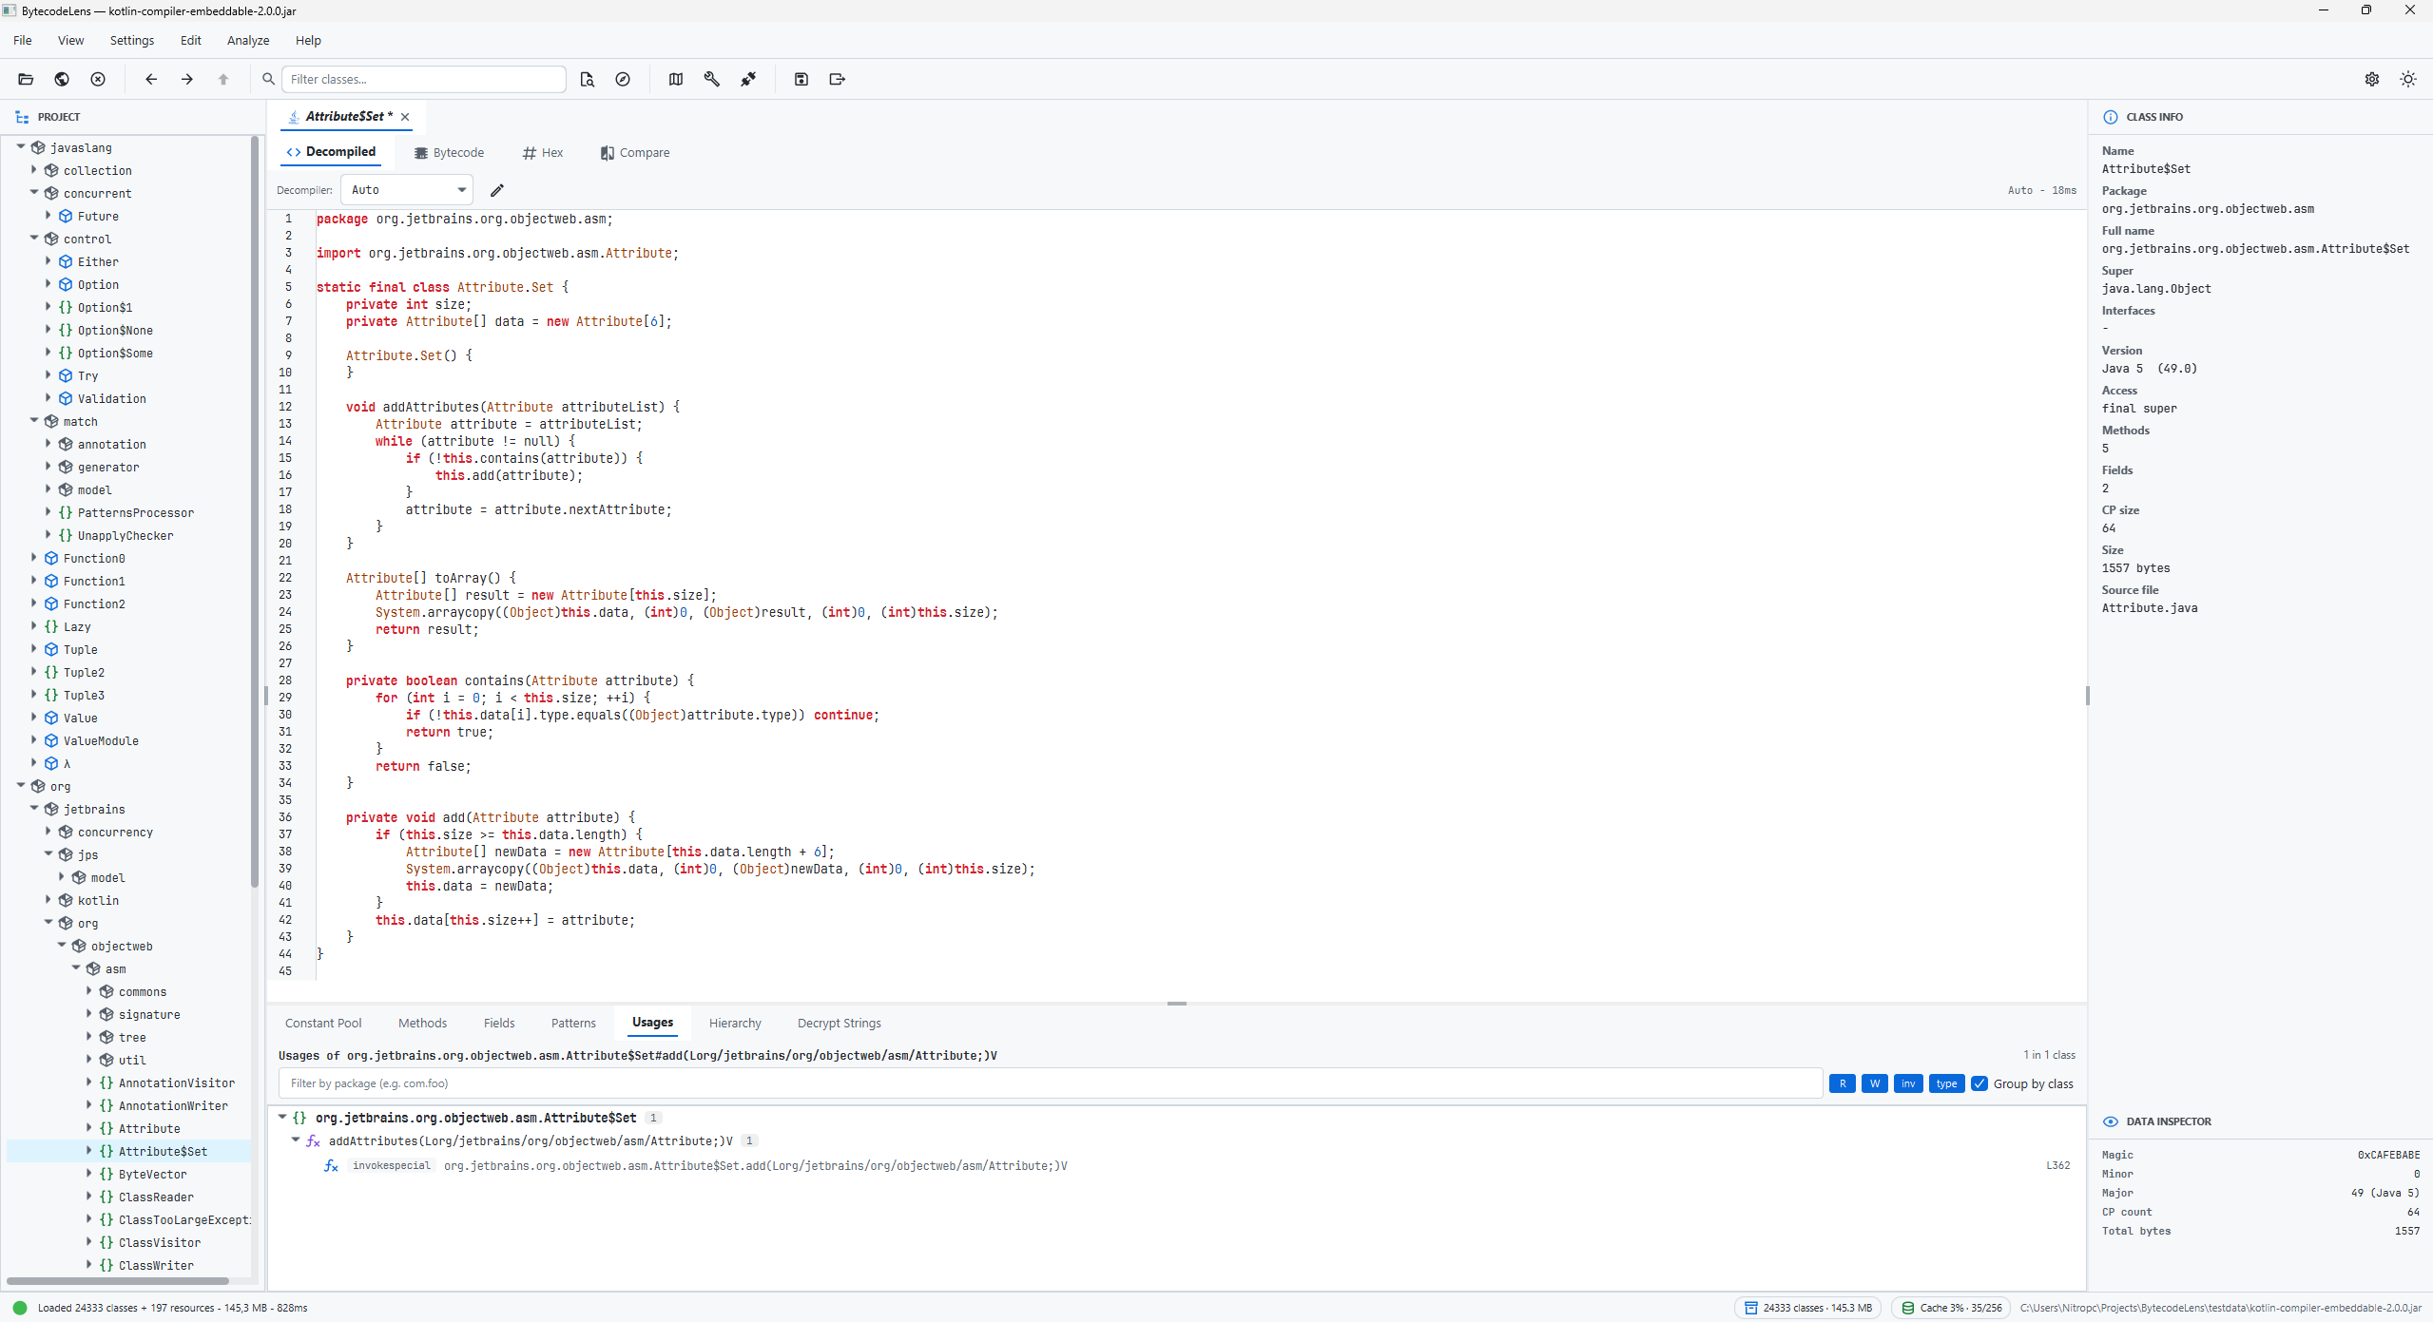Viewport: 2433px width, 1322px height.
Task: Click the navigate back arrow icon
Action: point(151,79)
